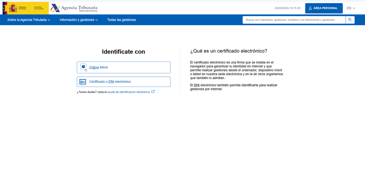Click the user icon in Área Personal
The image size is (365, 174).
310,8
